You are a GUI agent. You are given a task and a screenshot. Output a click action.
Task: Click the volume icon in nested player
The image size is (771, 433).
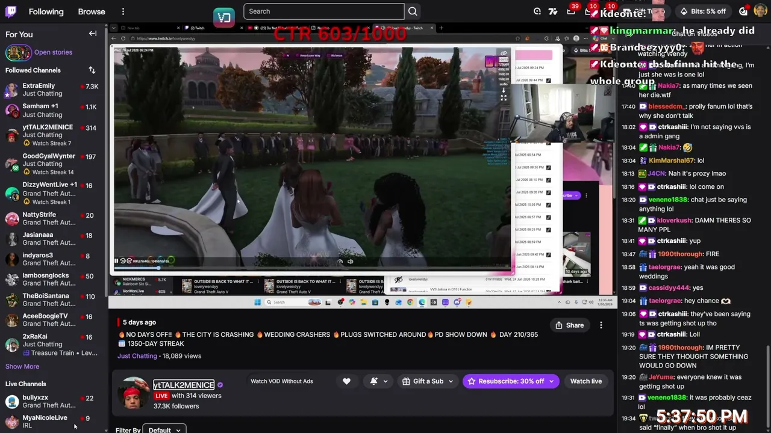[x=351, y=262]
